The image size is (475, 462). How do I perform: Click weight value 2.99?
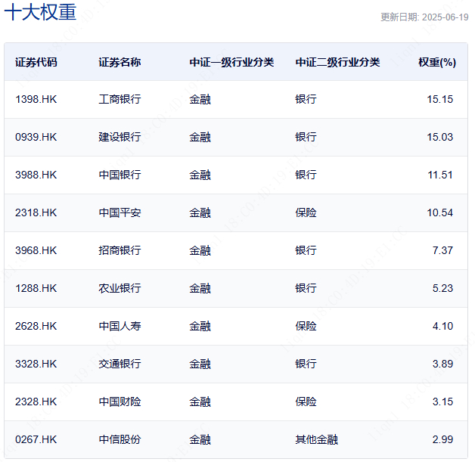point(442,439)
